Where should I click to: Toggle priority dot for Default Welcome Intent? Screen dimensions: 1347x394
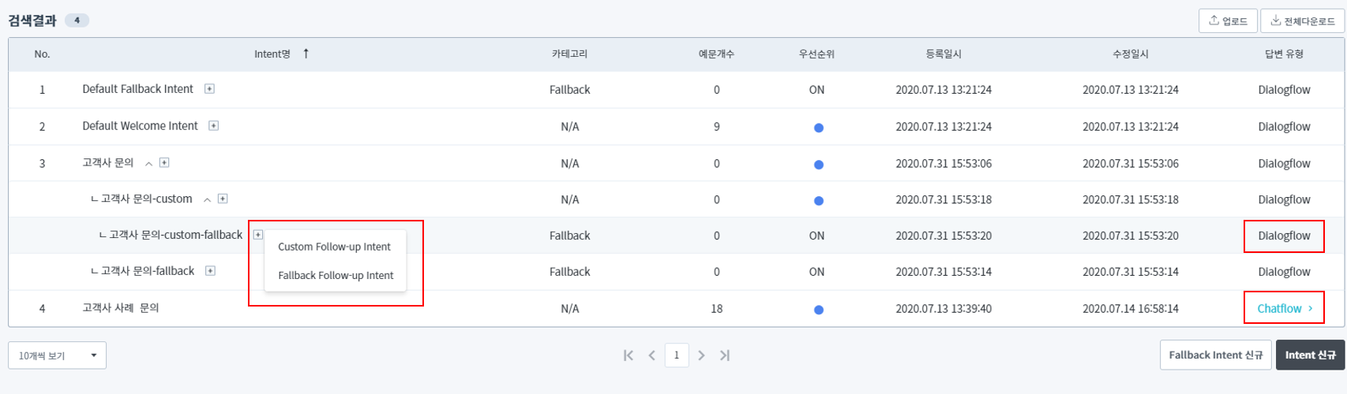[818, 128]
